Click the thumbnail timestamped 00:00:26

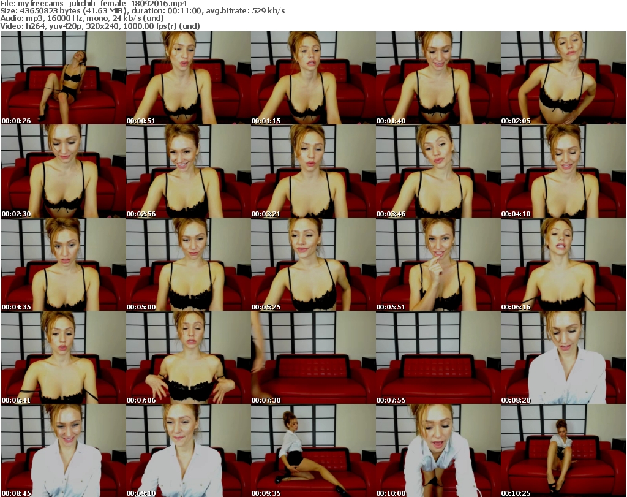pyautogui.click(x=63, y=78)
